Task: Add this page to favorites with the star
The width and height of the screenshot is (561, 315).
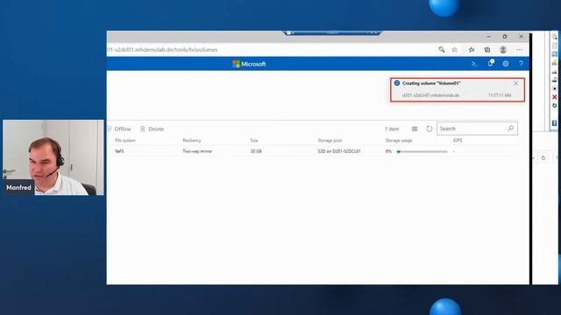Action: pyautogui.click(x=454, y=50)
